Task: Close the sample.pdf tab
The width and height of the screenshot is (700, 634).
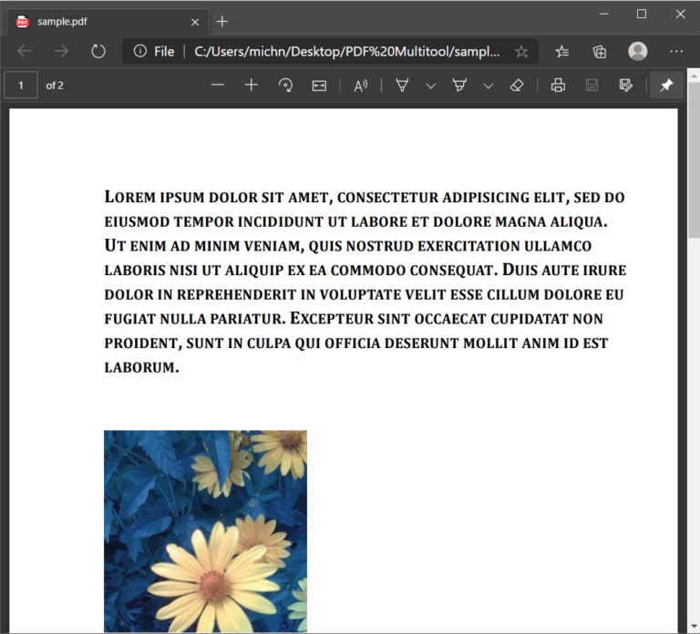Action: (x=195, y=22)
